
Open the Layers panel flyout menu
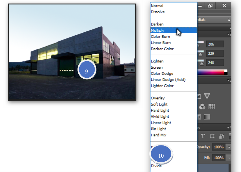click(x=229, y=128)
